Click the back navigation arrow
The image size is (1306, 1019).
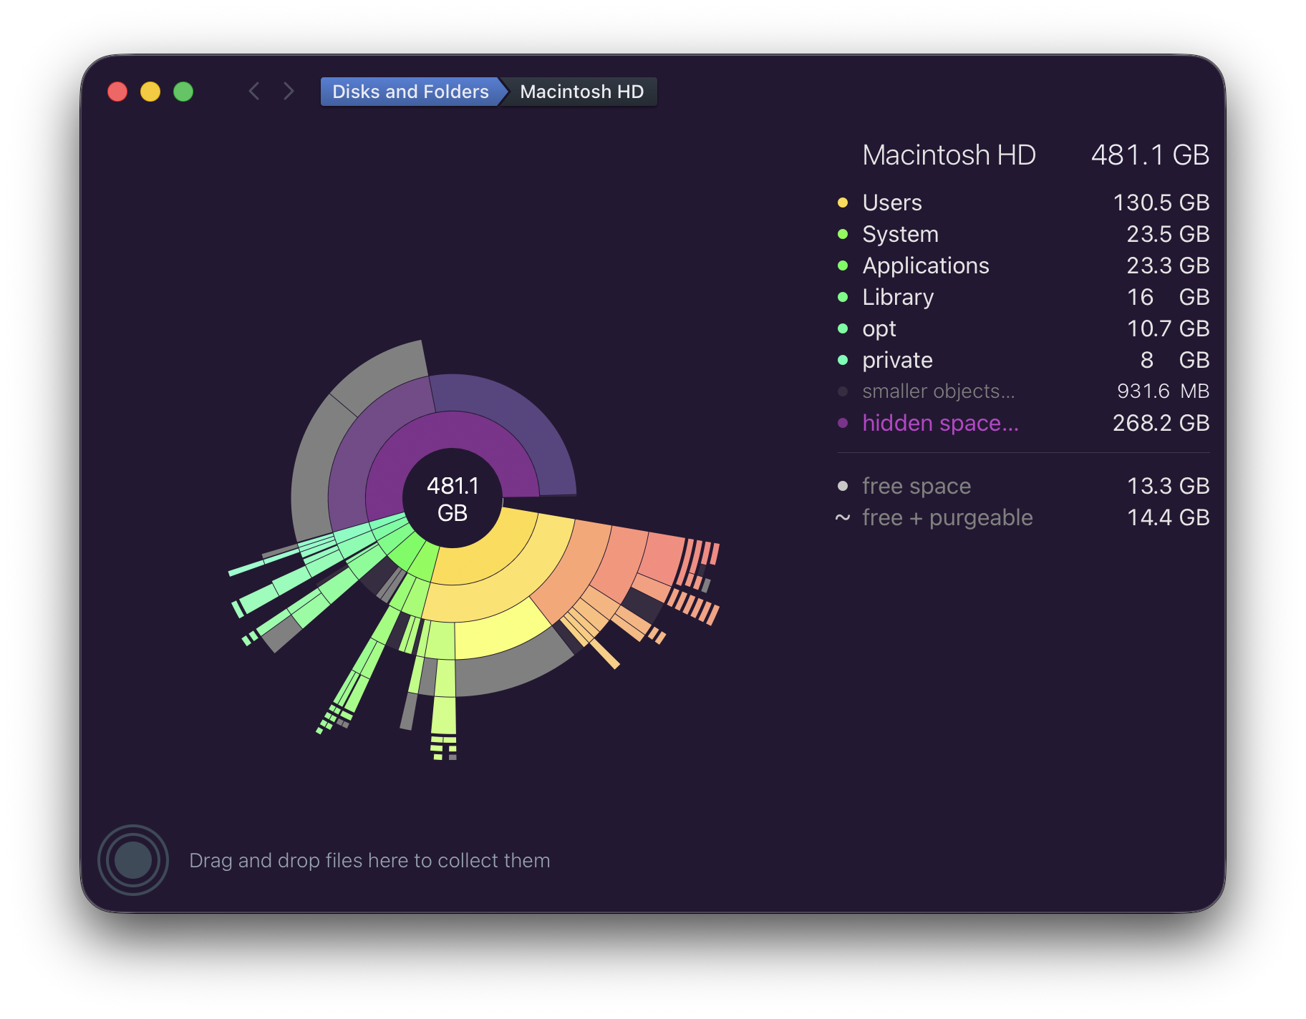point(254,92)
